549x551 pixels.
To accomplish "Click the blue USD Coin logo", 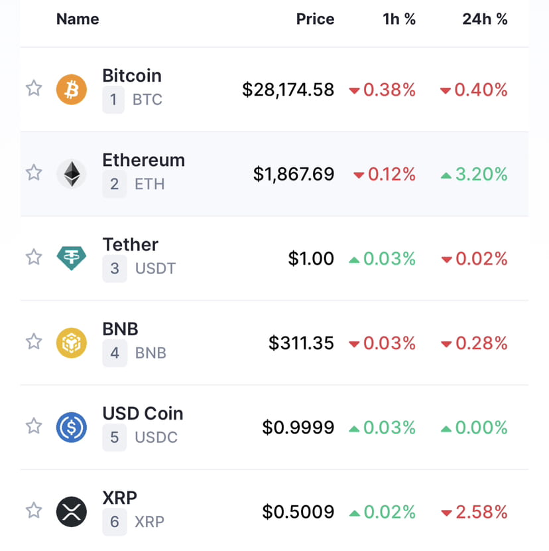I will pos(72,427).
